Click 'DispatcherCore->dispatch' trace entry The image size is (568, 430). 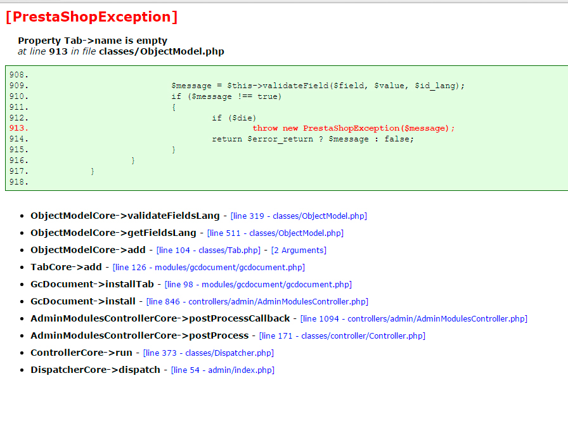coord(95,370)
